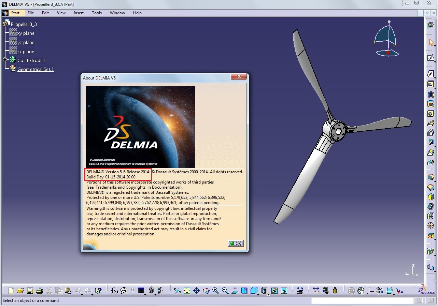Viewport: 438px width, 306px height.
Task: Select the Rotate view tool
Action: coord(206,291)
